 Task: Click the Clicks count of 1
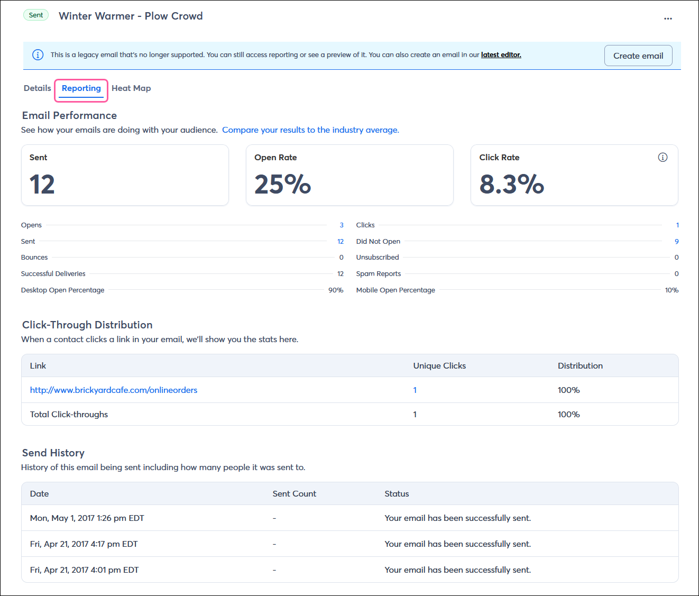677,225
